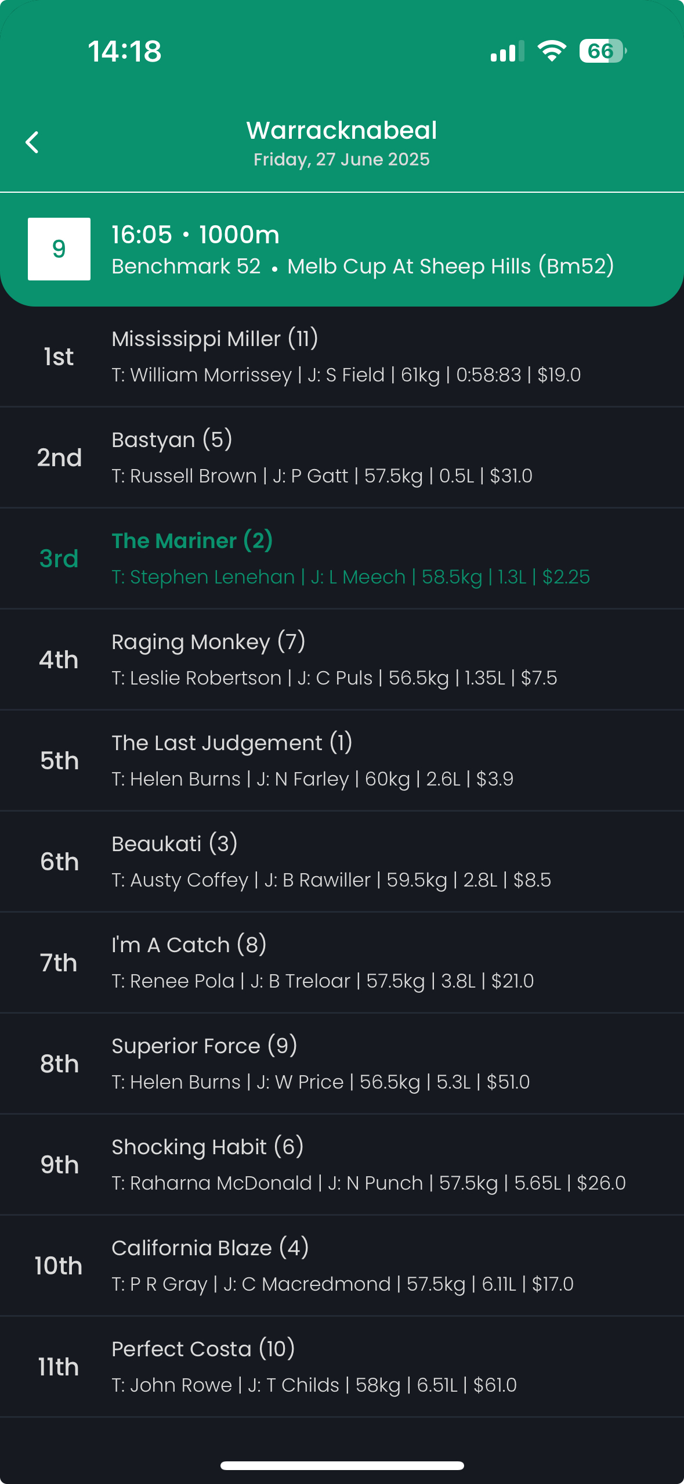
Task: Open winner Mississippi Miller's result row
Action: 342,356
